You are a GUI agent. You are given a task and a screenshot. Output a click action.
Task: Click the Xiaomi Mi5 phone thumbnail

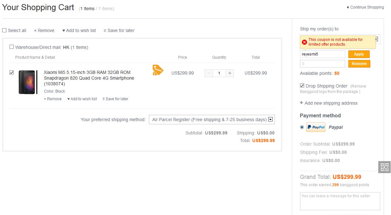[28, 82]
